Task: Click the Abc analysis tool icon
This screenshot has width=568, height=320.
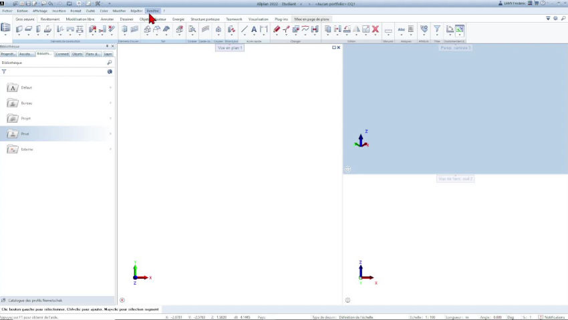Action: click(x=401, y=29)
